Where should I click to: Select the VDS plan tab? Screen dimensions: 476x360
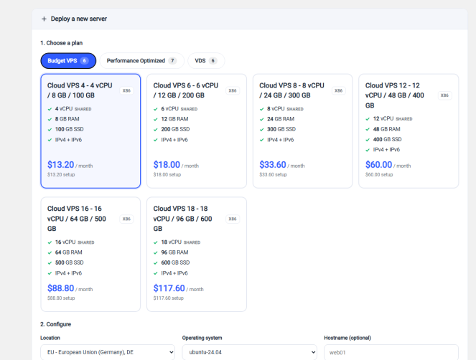pyautogui.click(x=206, y=61)
